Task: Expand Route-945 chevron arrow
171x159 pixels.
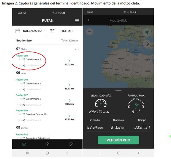Action: click(x=69, y=116)
